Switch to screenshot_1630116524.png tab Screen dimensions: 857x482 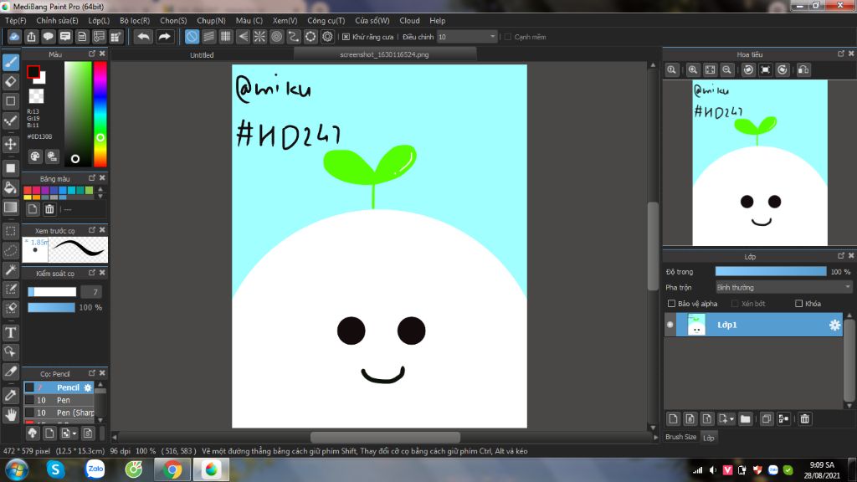click(x=384, y=54)
